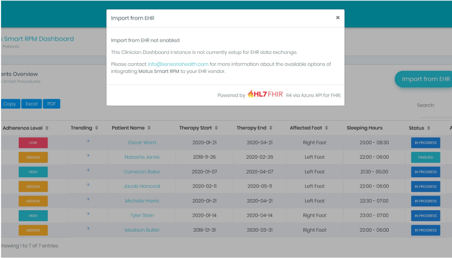
Task: Click the Search input field
Action: [x=445, y=105]
